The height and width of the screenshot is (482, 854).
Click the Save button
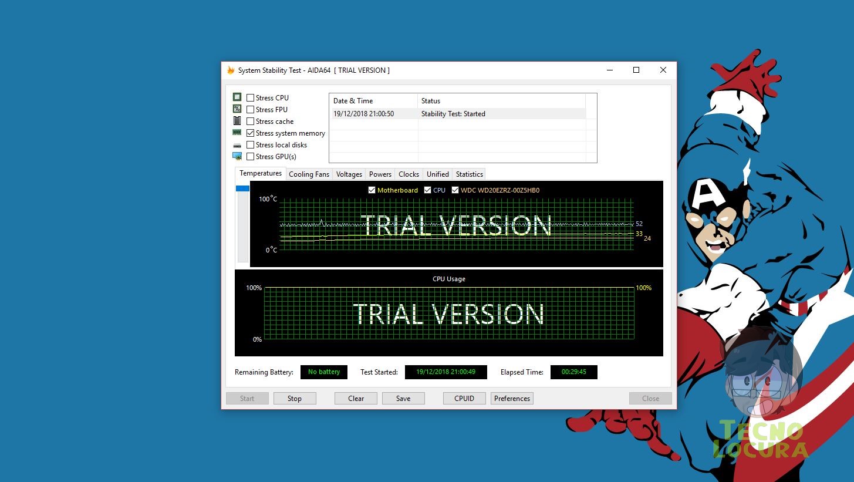pyautogui.click(x=403, y=399)
